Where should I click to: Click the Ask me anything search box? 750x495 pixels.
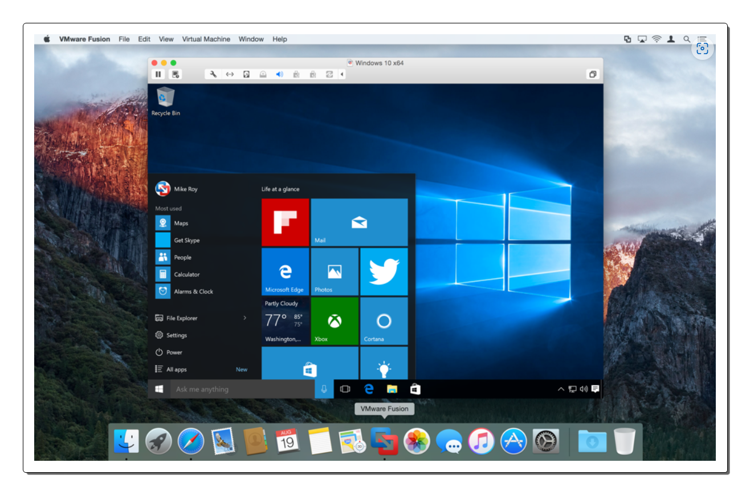242,389
